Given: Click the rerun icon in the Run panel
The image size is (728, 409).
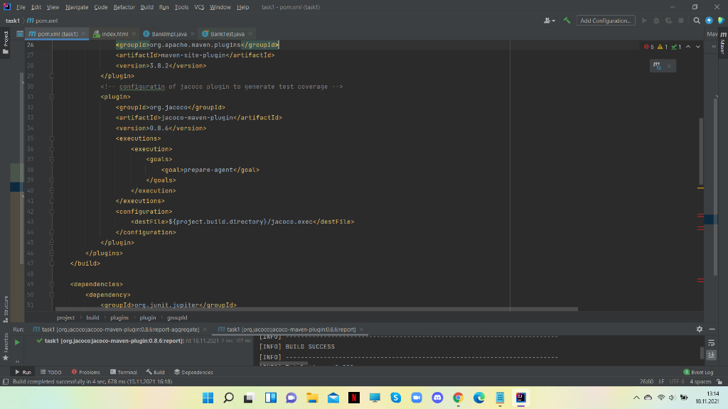Looking at the screenshot, I should 16,343.
